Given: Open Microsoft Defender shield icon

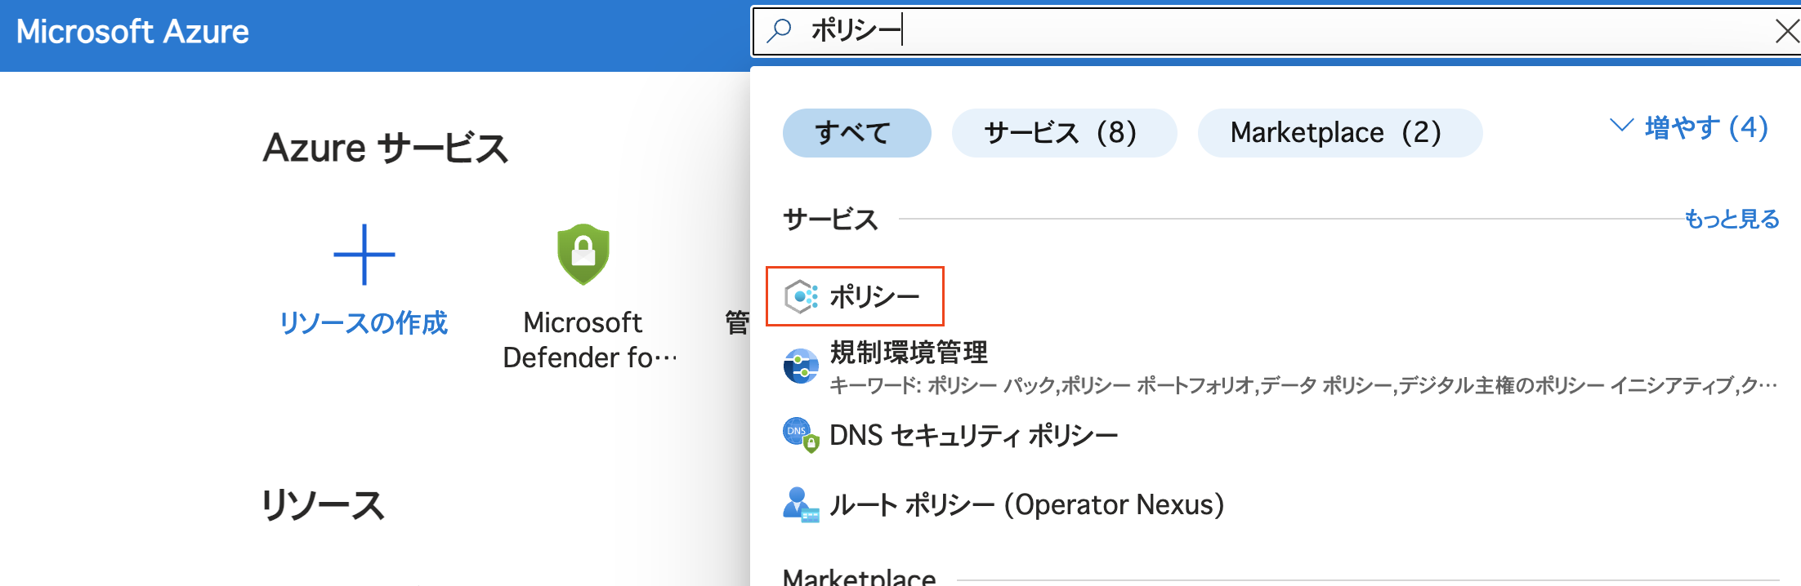Looking at the screenshot, I should tap(583, 254).
